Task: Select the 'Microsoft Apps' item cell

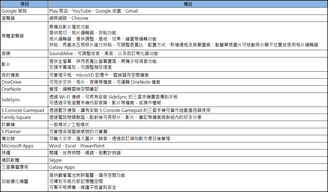Action: pyautogui.click(x=24, y=146)
